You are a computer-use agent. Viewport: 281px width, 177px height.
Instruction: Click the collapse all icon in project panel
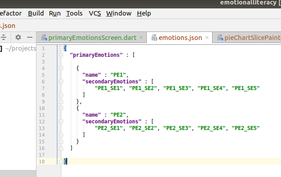tap(4, 37)
